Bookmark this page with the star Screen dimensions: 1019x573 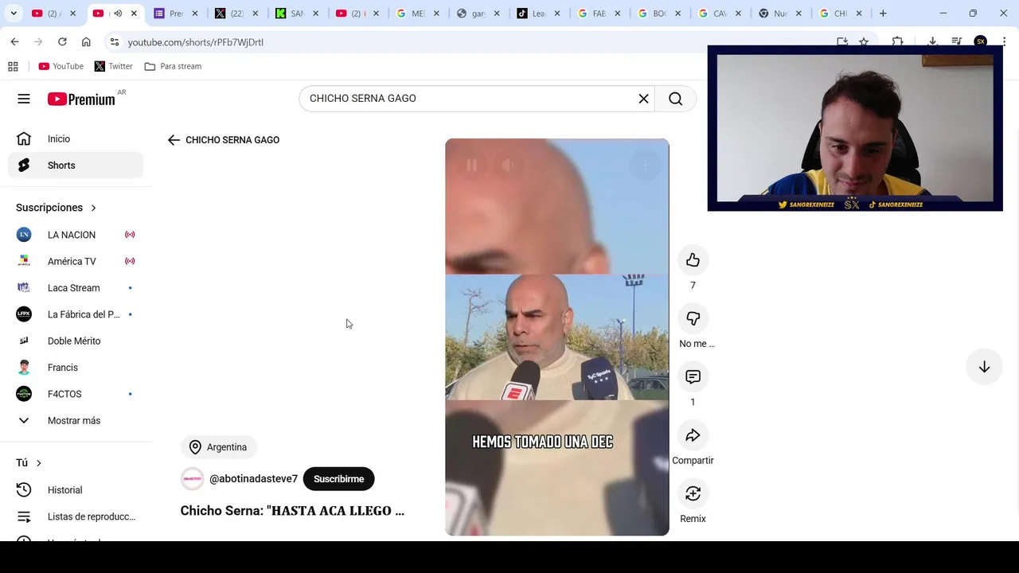pos(864,41)
